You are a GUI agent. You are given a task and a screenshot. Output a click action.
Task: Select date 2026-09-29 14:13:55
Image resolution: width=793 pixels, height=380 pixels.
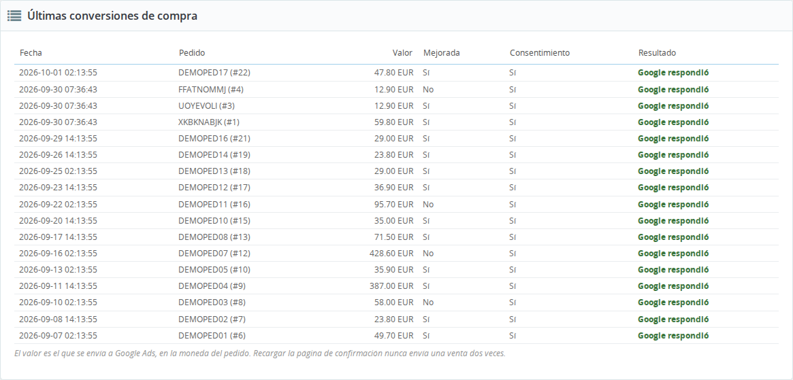point(58,138)
